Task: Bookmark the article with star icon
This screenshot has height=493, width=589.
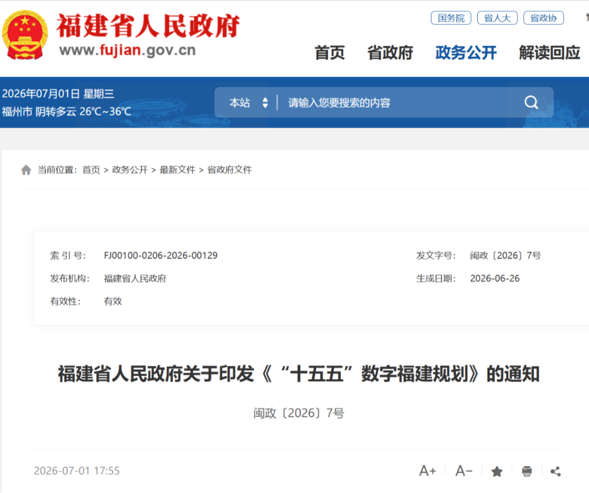Action: pos(497,471)
